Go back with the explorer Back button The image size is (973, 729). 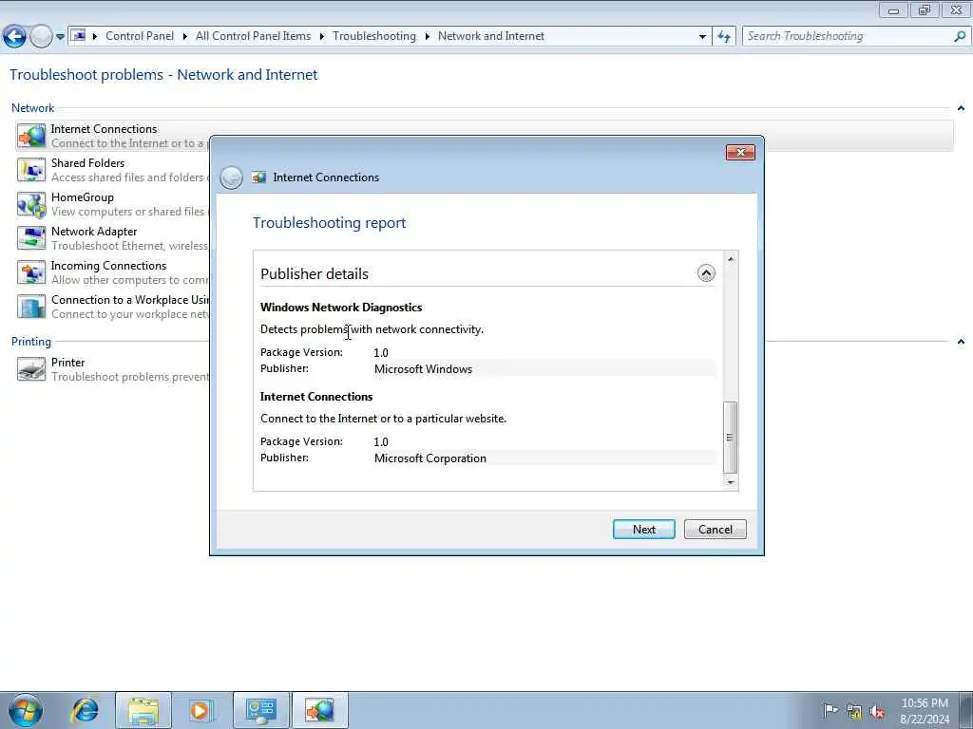pos(14,37)
